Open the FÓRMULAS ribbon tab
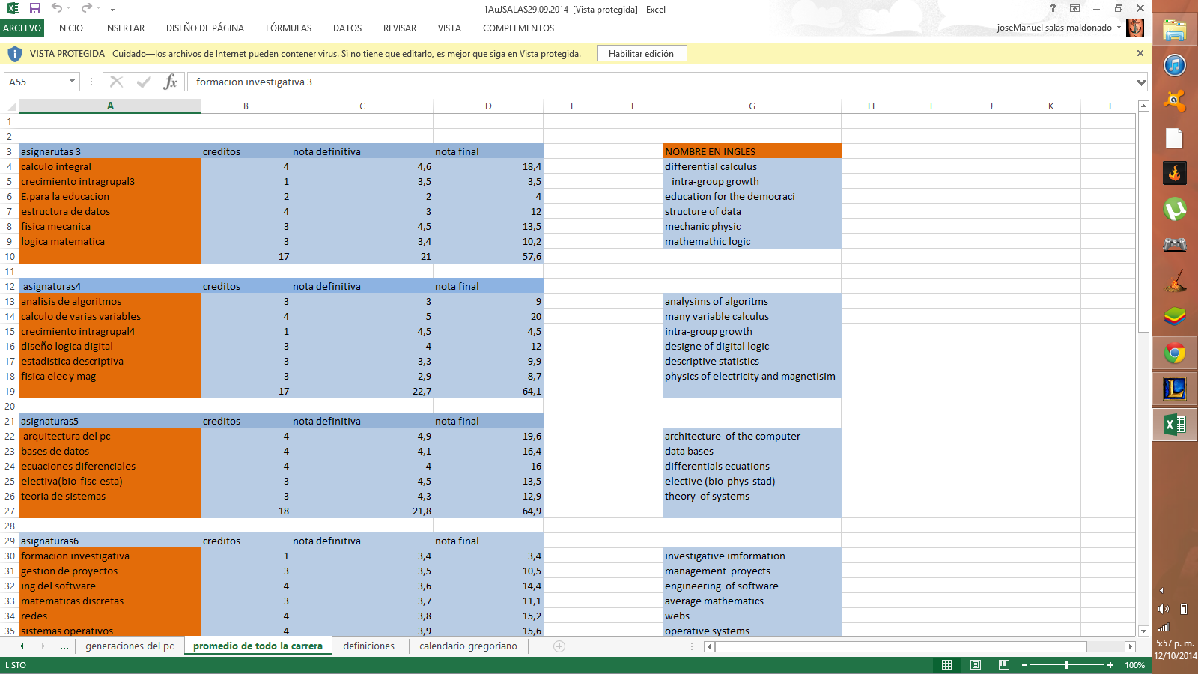Screen dimensions: 1198x674 (x=288, y=28)
